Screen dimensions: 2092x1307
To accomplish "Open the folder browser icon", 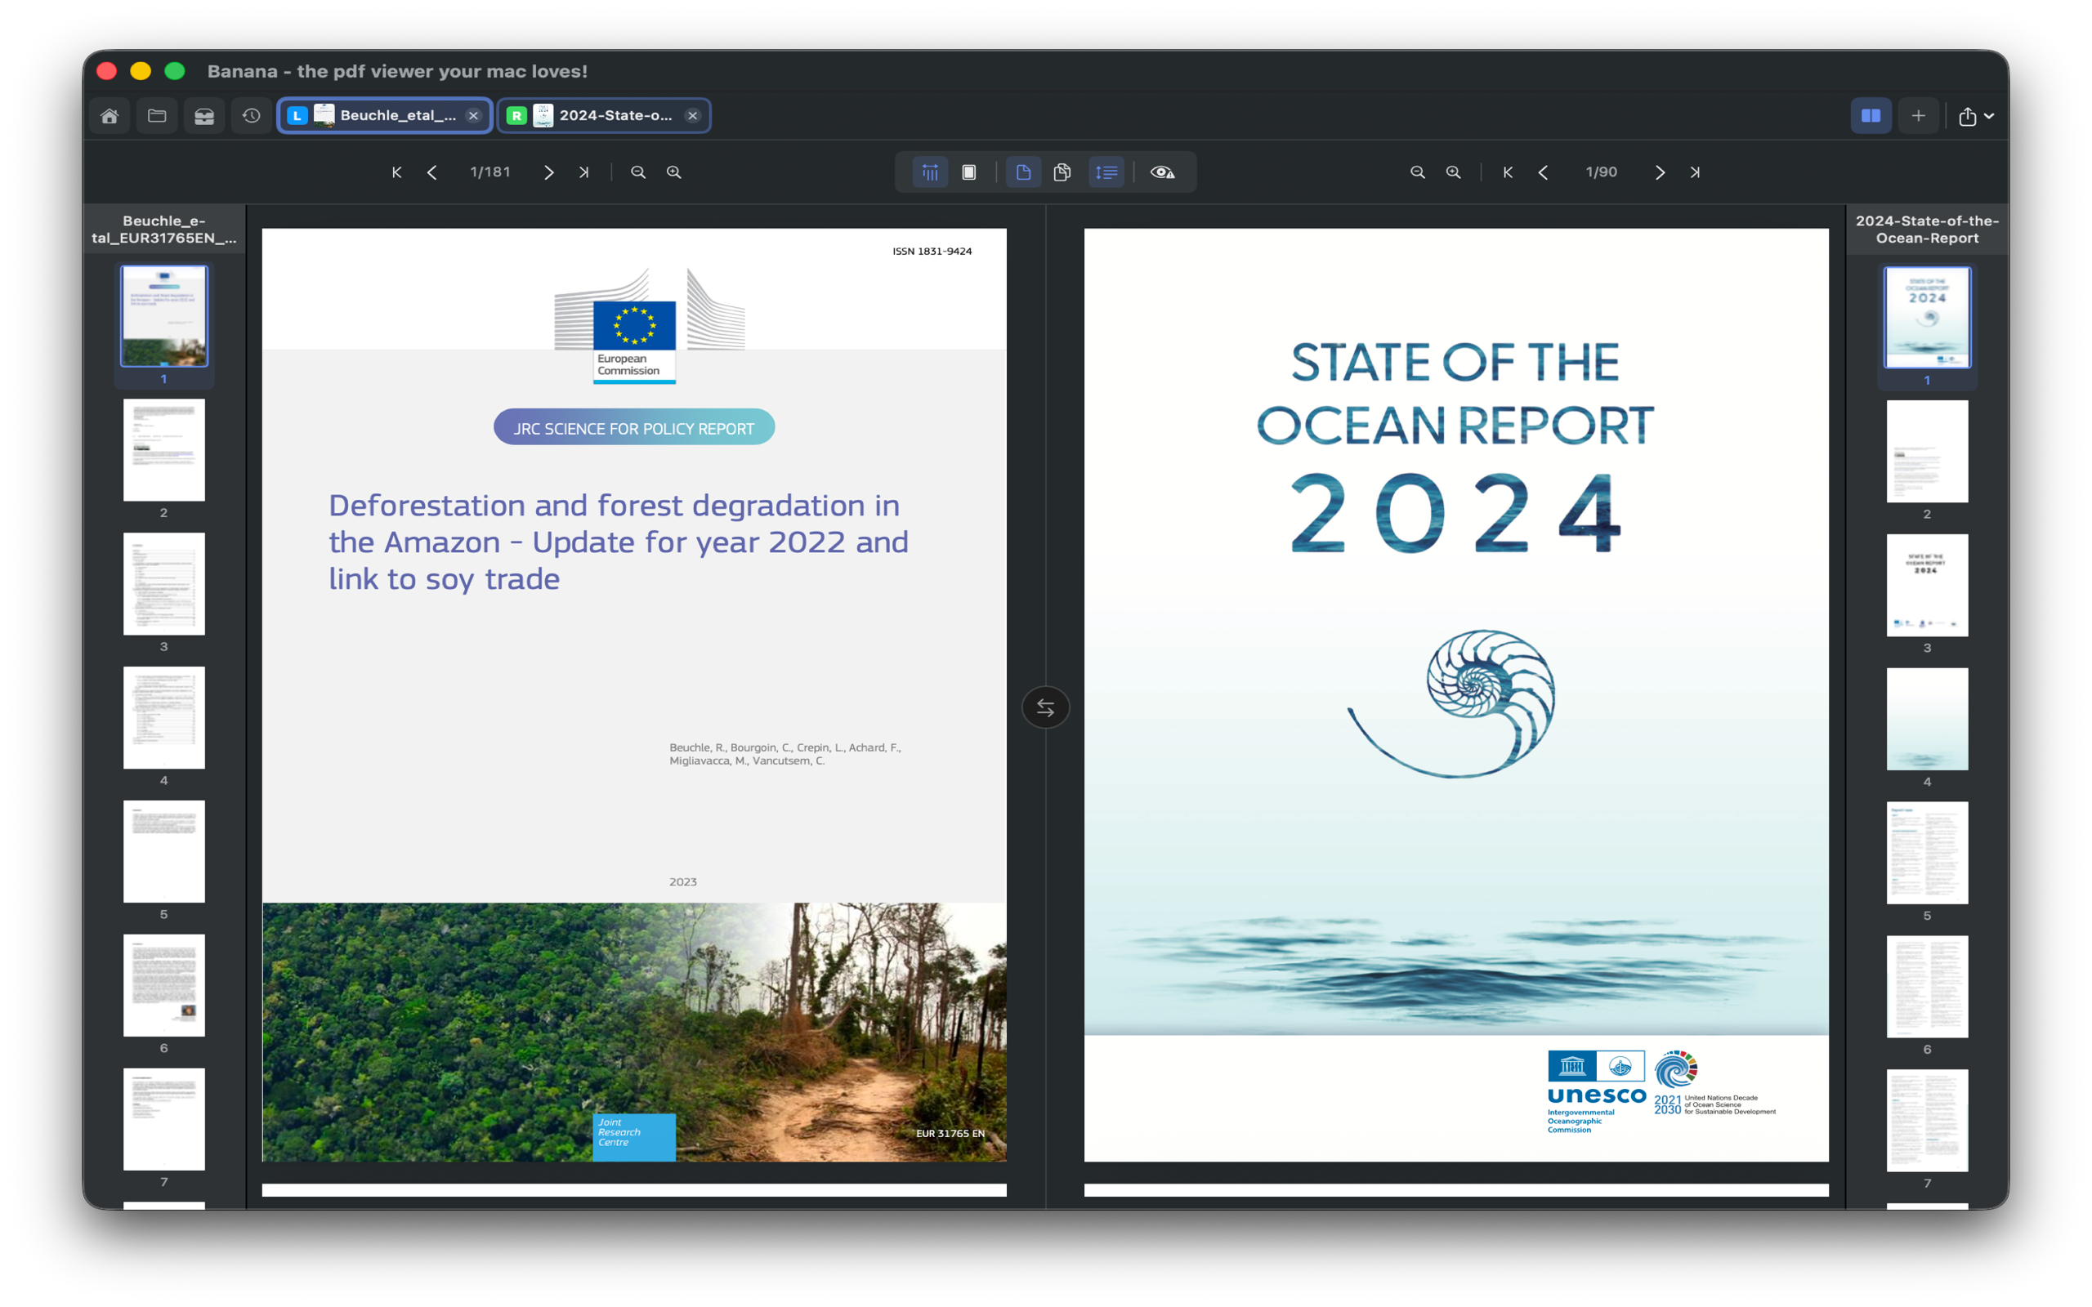I will (x=156, y=116).
